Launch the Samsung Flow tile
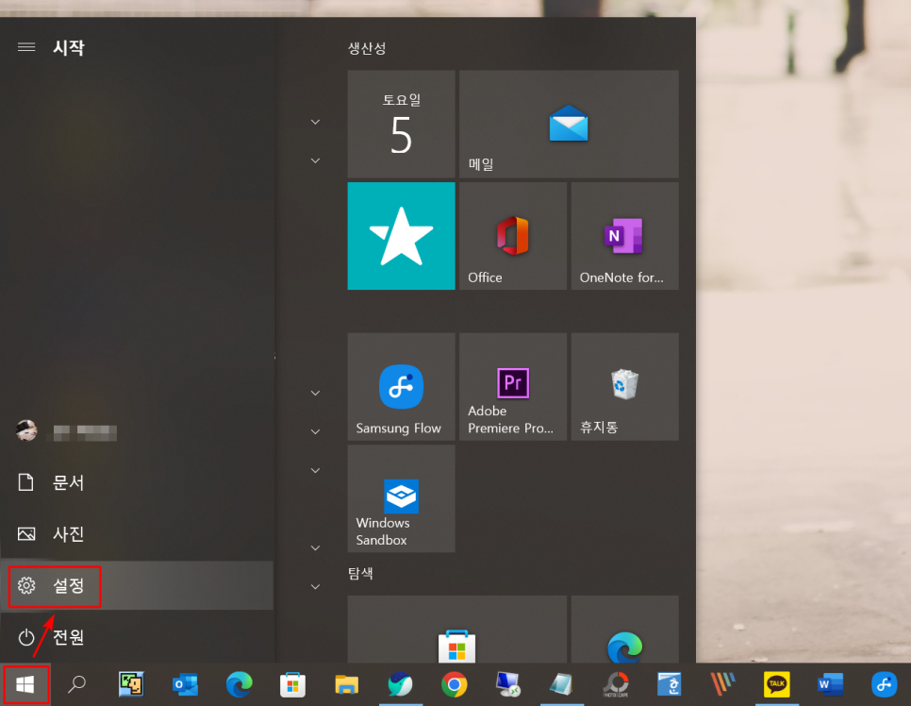Viewport: 911px width, 706px height. click(x=401, y=387)
